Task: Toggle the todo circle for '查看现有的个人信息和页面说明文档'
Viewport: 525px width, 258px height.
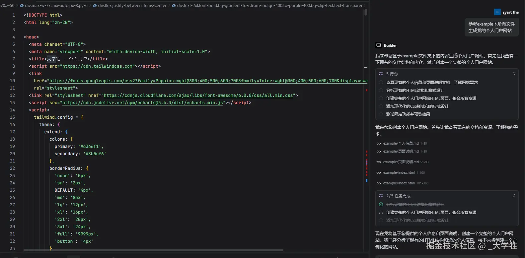Action: (381, 82)
